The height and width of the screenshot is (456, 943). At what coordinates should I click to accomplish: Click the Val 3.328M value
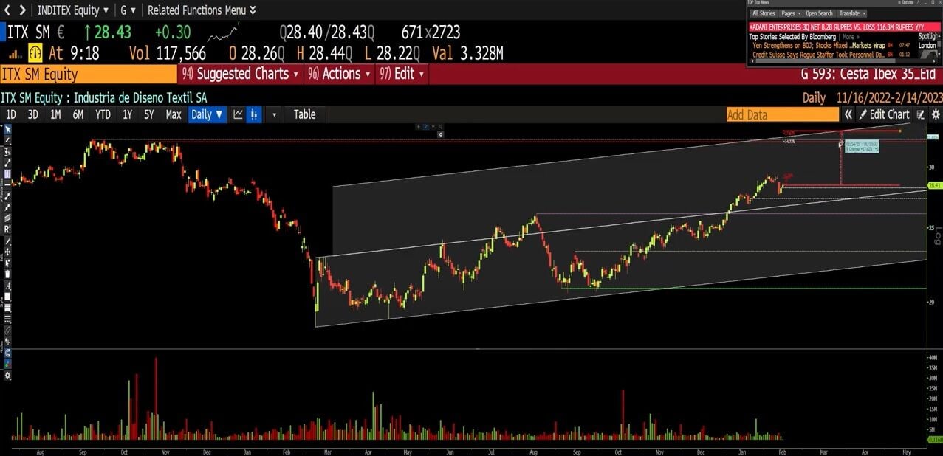coord(467,53)
